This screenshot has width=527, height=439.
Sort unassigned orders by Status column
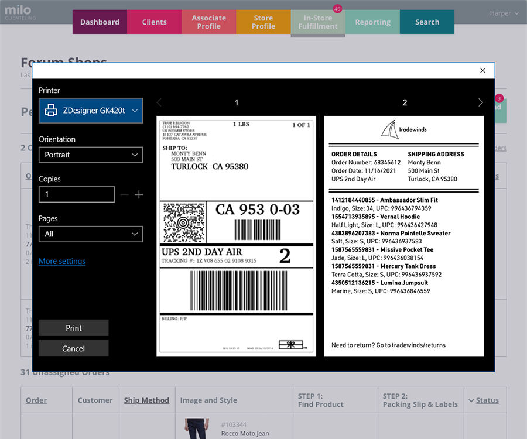[x=487, y=400]
